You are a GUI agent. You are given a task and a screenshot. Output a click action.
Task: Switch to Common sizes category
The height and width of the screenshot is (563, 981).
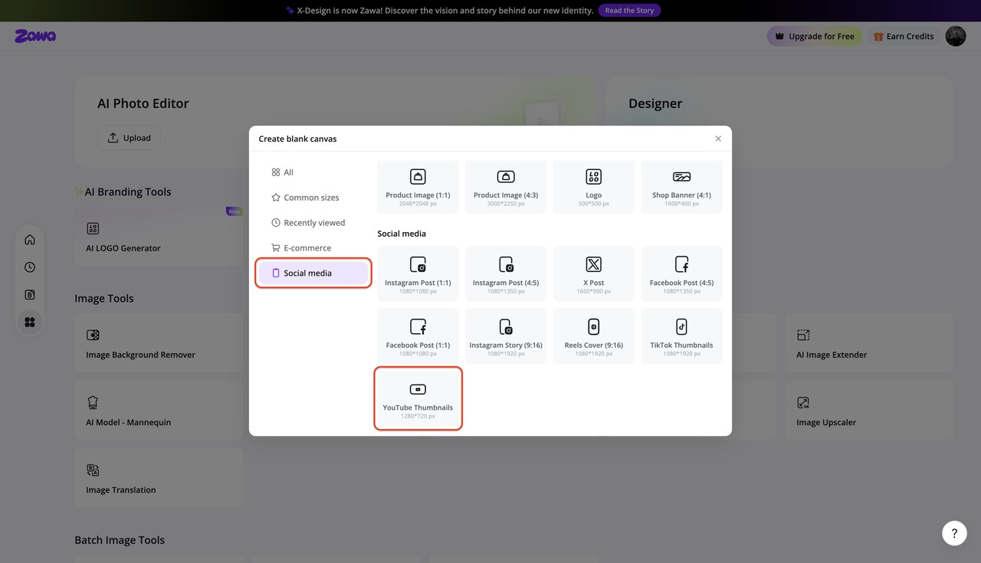click(313, 197)
